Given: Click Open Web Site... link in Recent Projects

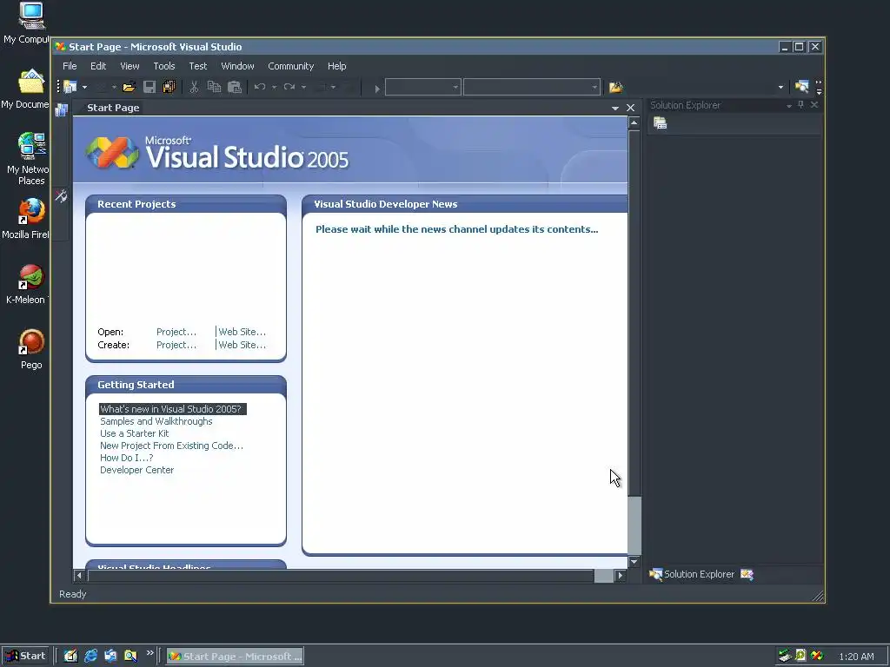Looking at the screenshot, I should pos(242,332).
